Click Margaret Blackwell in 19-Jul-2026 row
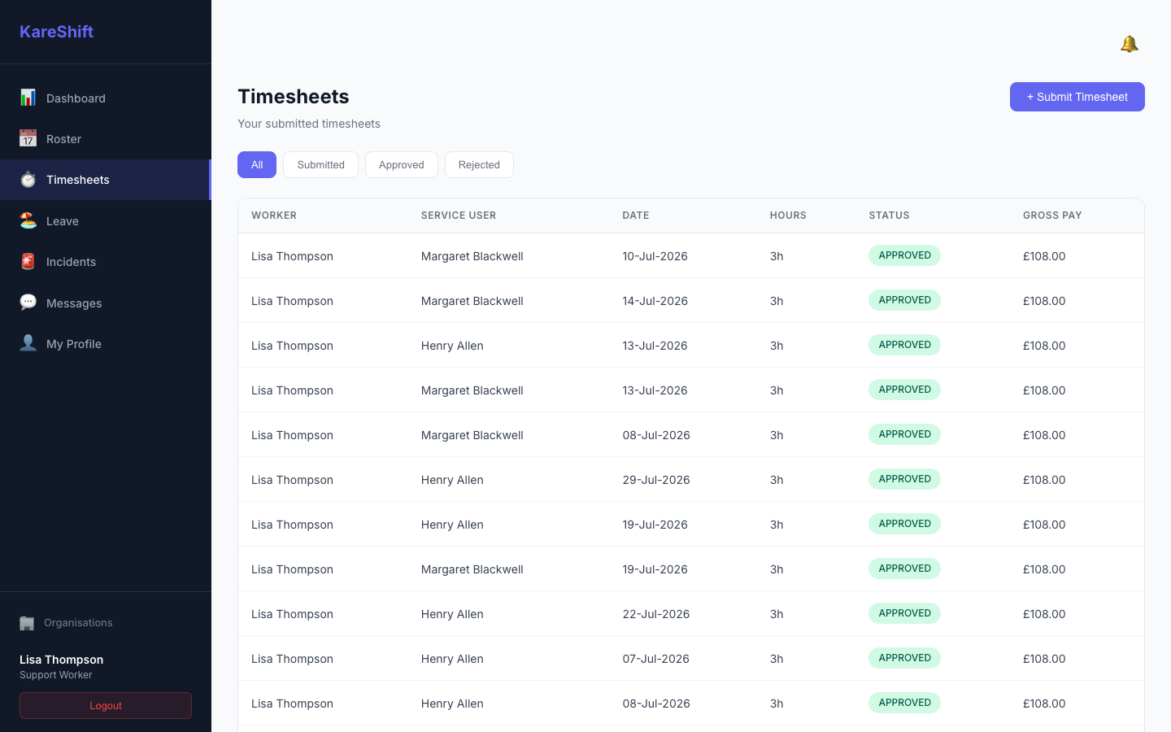The width and height of the screenshot is (1171, 732). point(472,569)
